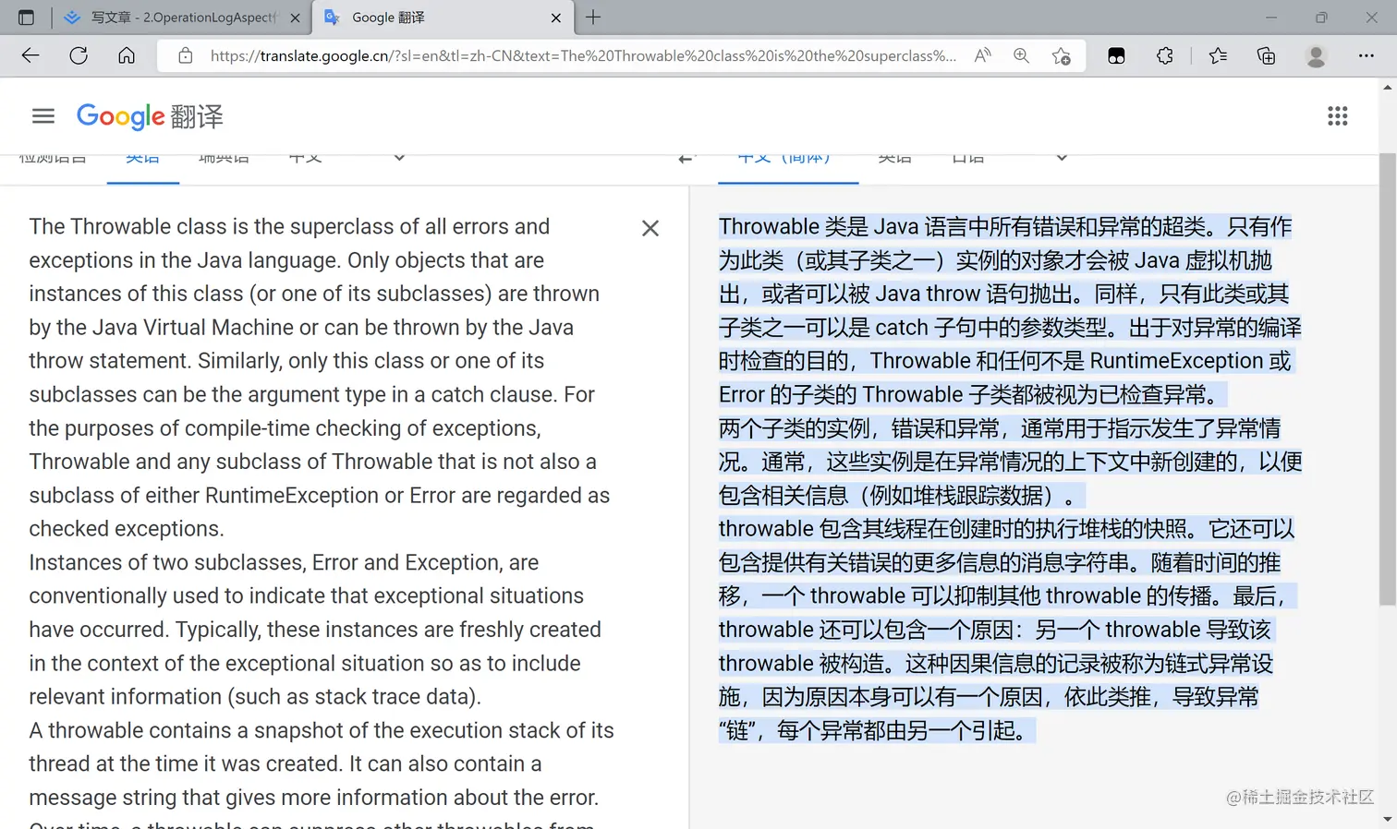
Task: Click the translate.google.cn address bar
Action: tap(582, 55)
